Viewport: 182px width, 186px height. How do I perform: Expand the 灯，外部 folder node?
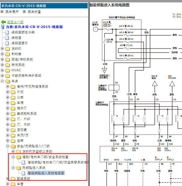(x=8, y=119)
